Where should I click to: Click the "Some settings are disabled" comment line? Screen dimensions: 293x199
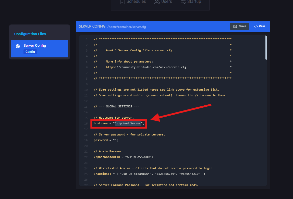160,95
